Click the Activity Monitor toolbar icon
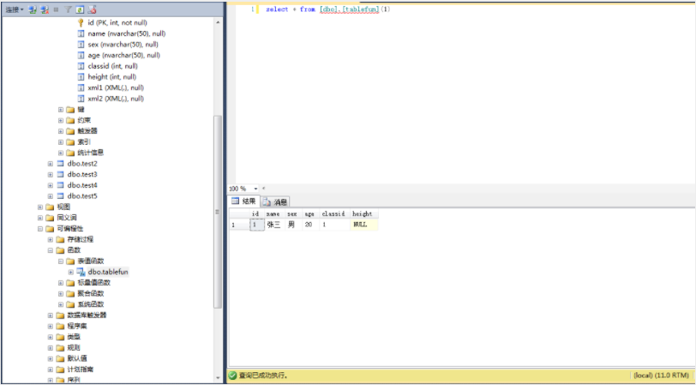 click(x=92, y=9)
